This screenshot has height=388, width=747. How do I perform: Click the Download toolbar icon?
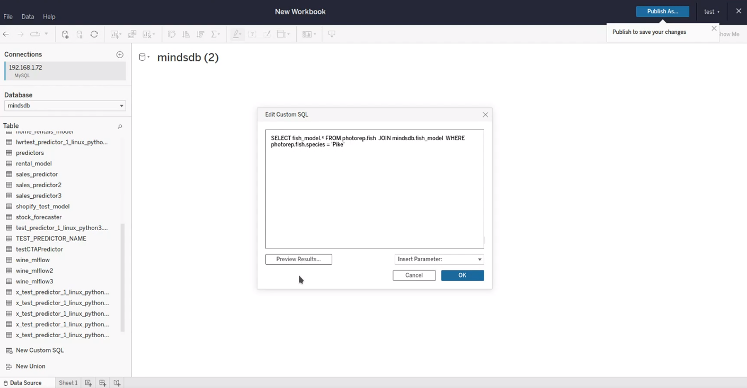(x=332, y=34)
